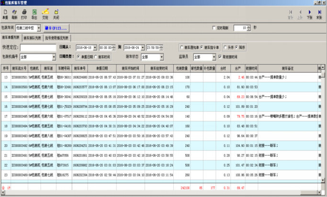Go to next record with 下张 icon
This screenshot has width=327, height=197.
[x=309, y=13]
